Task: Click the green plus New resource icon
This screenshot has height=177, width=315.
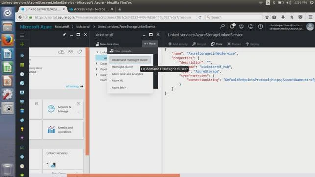Action: click(x=22, y=44)
